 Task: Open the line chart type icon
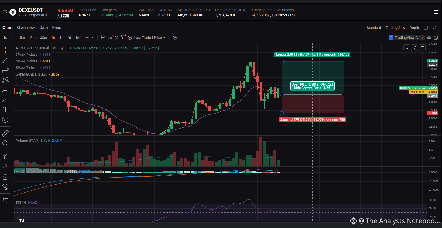pyautogui.click(x=103, y=38)
